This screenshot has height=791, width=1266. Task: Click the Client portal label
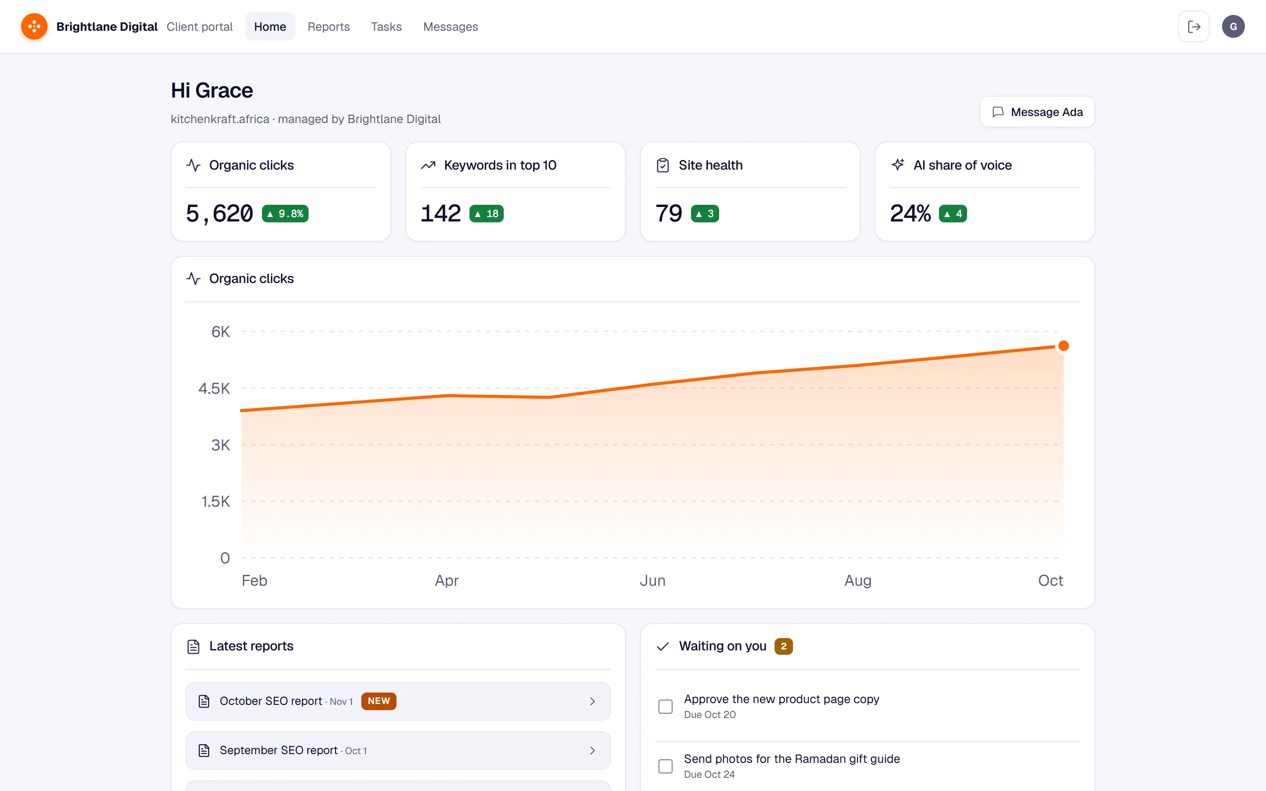click(199, 27)
